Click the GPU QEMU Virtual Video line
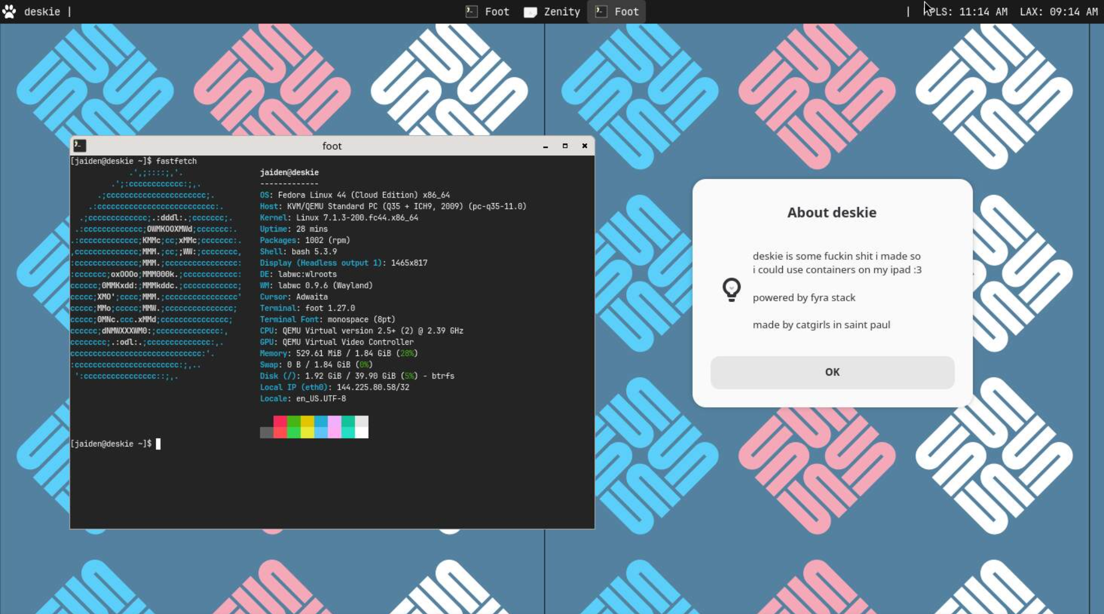The width and height of the screenshot is (1104, 614). pos(337,342)
